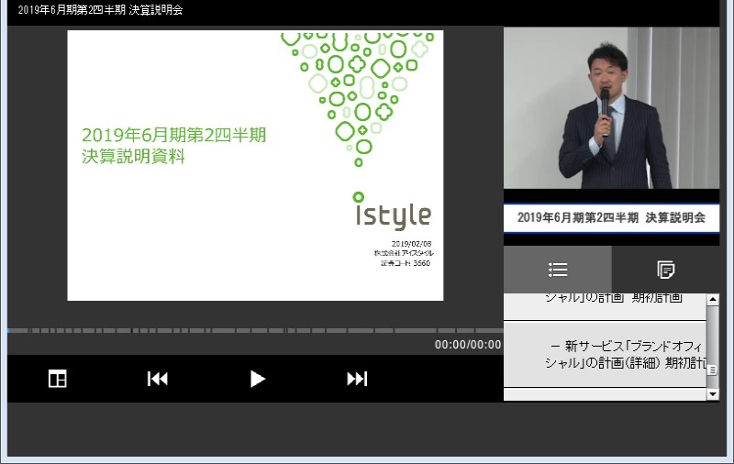Click the 00:00/00:00 time display
The height and width of the screenshot is (464, 734).
[x=468, y=345]
